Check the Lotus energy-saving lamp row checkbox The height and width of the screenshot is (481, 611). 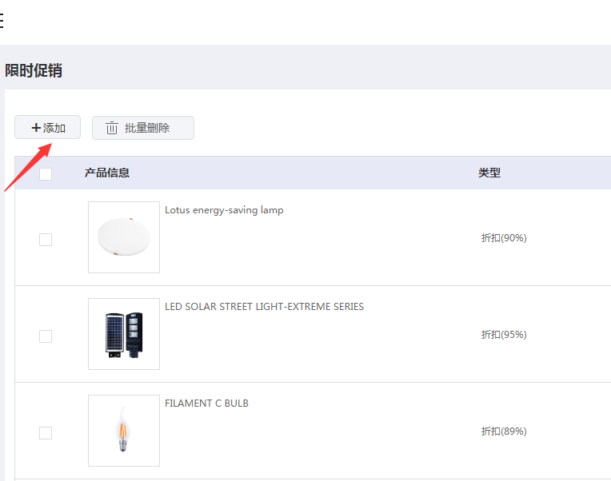46,240
